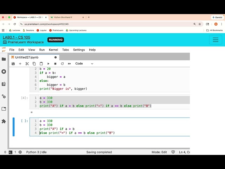Show running terminals and kernels sidebar icon
This screenshot has width=225, height=169.
(4, 71)
